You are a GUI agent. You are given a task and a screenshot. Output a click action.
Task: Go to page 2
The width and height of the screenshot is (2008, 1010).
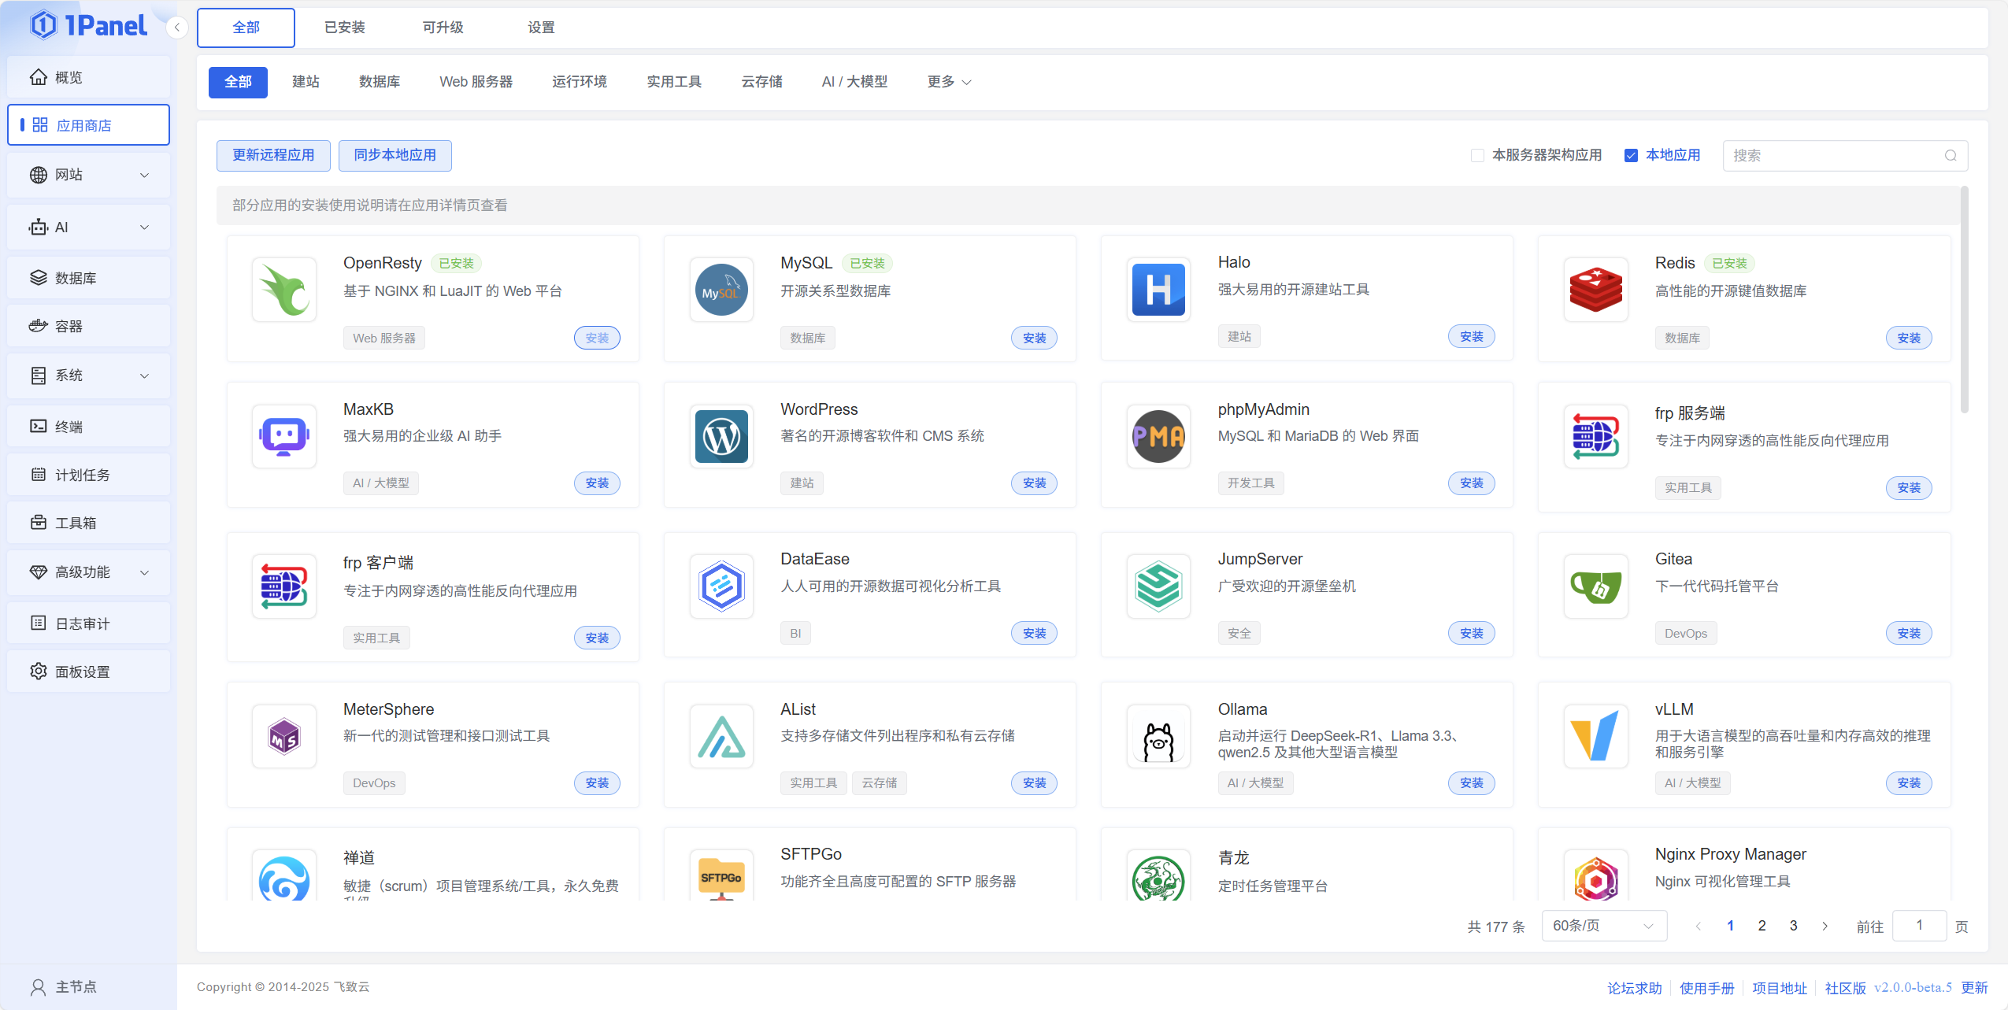1762,926
